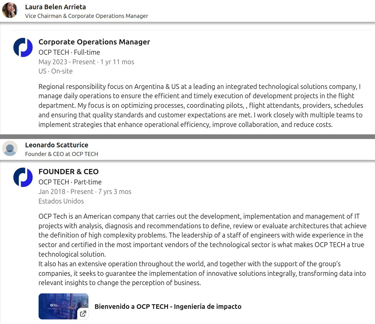375x324 pixels.
Task: Click the OCP TECH logo beside Corporate Operations Manager
Action: pyautogui.click(x=23, y=47)
